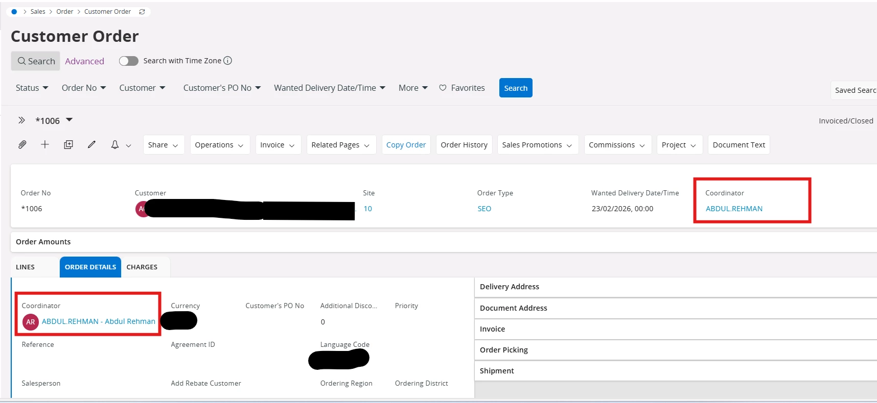Click the paperclip attachments icon
877x403 pixels.
click(x=22, y=145)
